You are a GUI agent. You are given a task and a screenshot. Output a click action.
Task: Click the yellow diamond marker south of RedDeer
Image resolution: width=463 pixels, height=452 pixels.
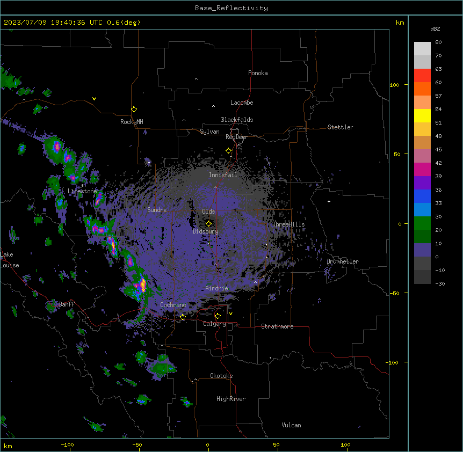pos(229,151)
